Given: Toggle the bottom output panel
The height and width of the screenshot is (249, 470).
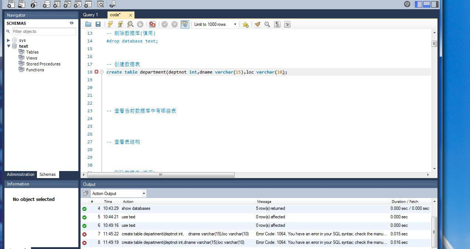Looking at the screenshot, I should [427, 4].
